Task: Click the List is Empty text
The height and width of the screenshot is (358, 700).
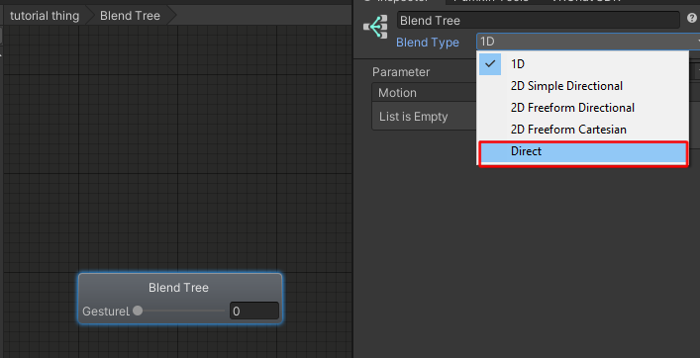Action: click(x=414, y=117)
